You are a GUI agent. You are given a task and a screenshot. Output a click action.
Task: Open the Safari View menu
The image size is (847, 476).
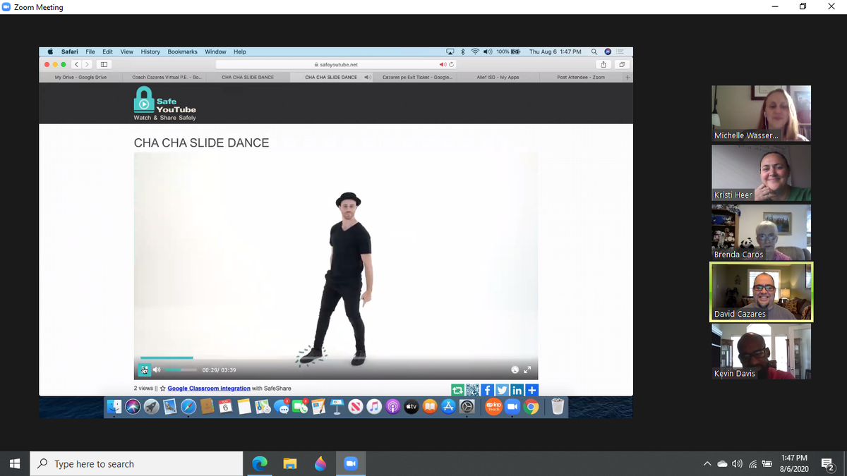[x=127, y=51]
